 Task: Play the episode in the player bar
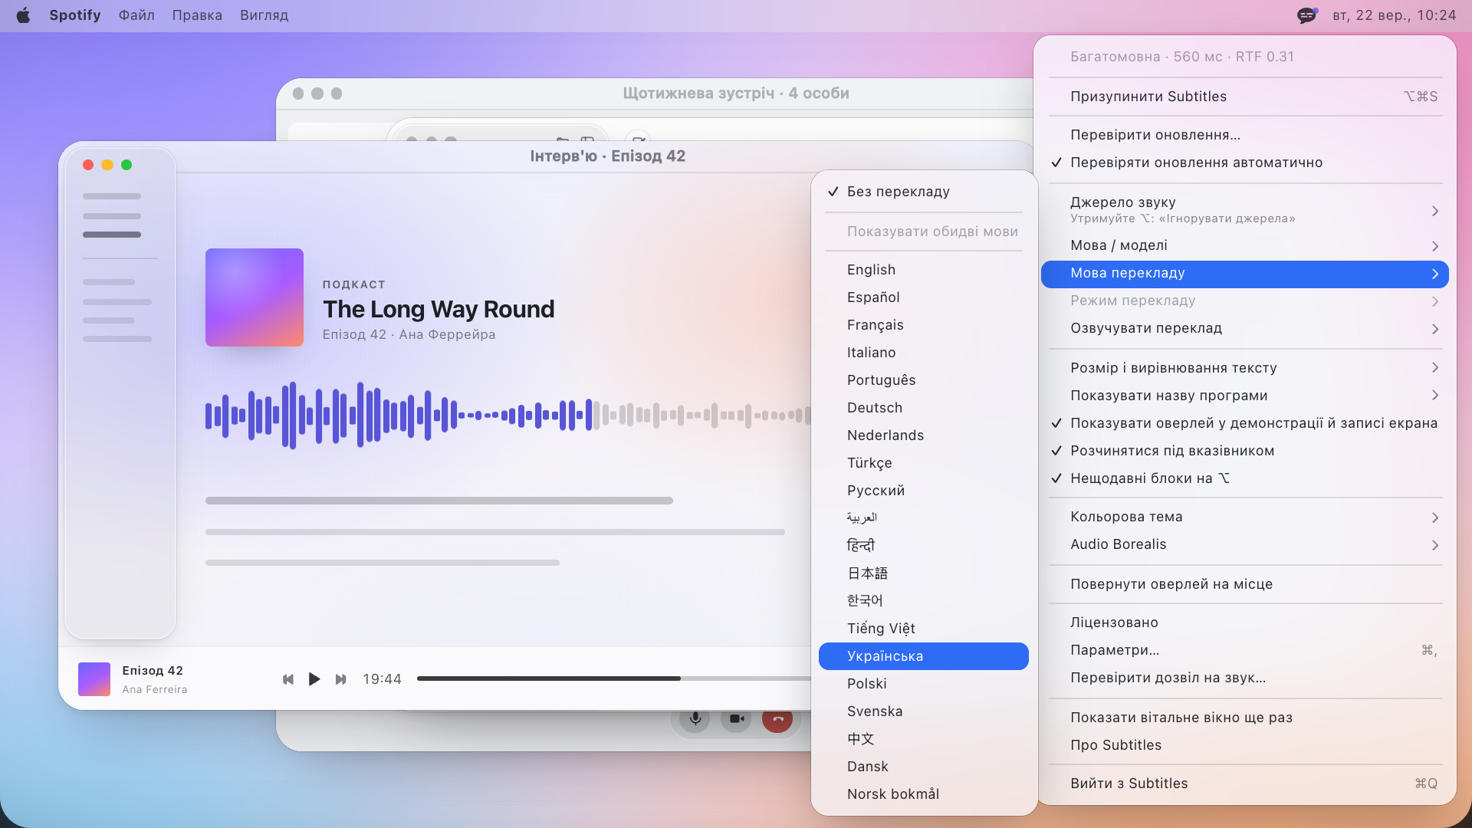(x=314, y=679)
